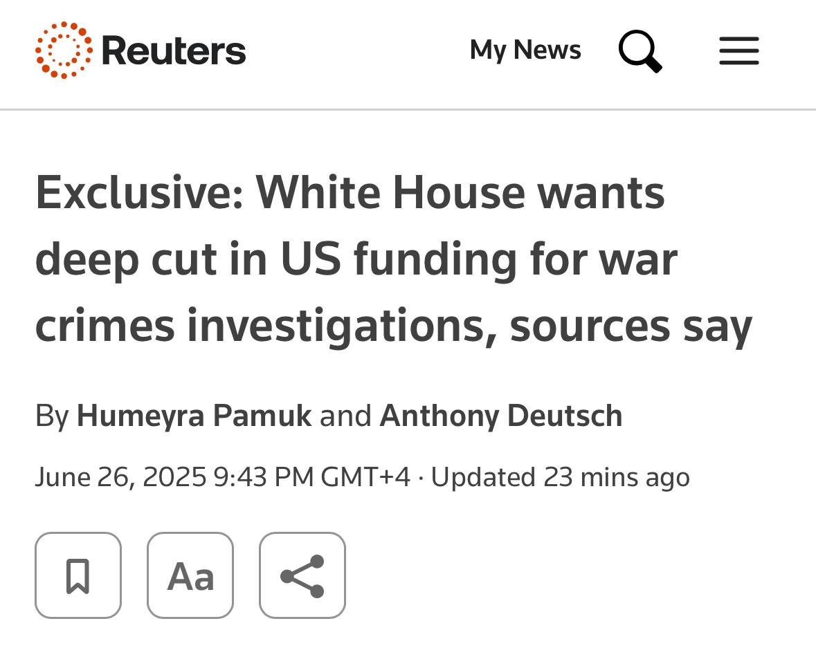The height and width of the screenshot is (648, 816).
Task: Click the word "and" between the author names
Action: click(x=345, y=416)
